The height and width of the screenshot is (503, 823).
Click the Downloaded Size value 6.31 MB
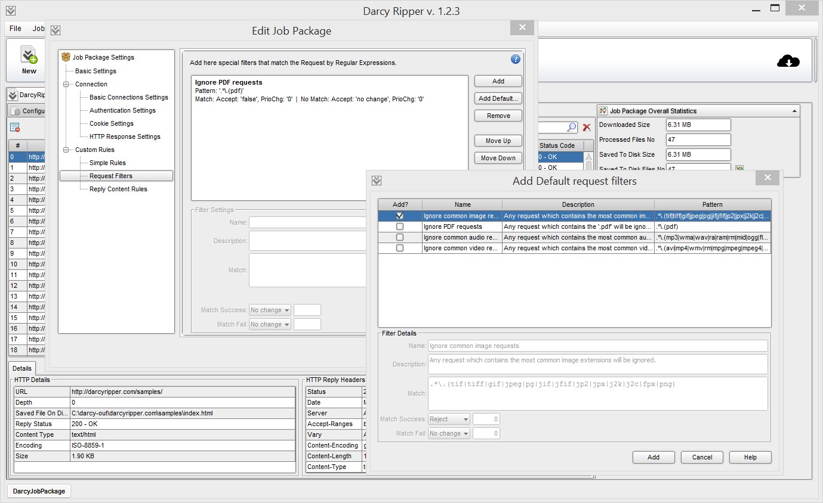(698, 125)
